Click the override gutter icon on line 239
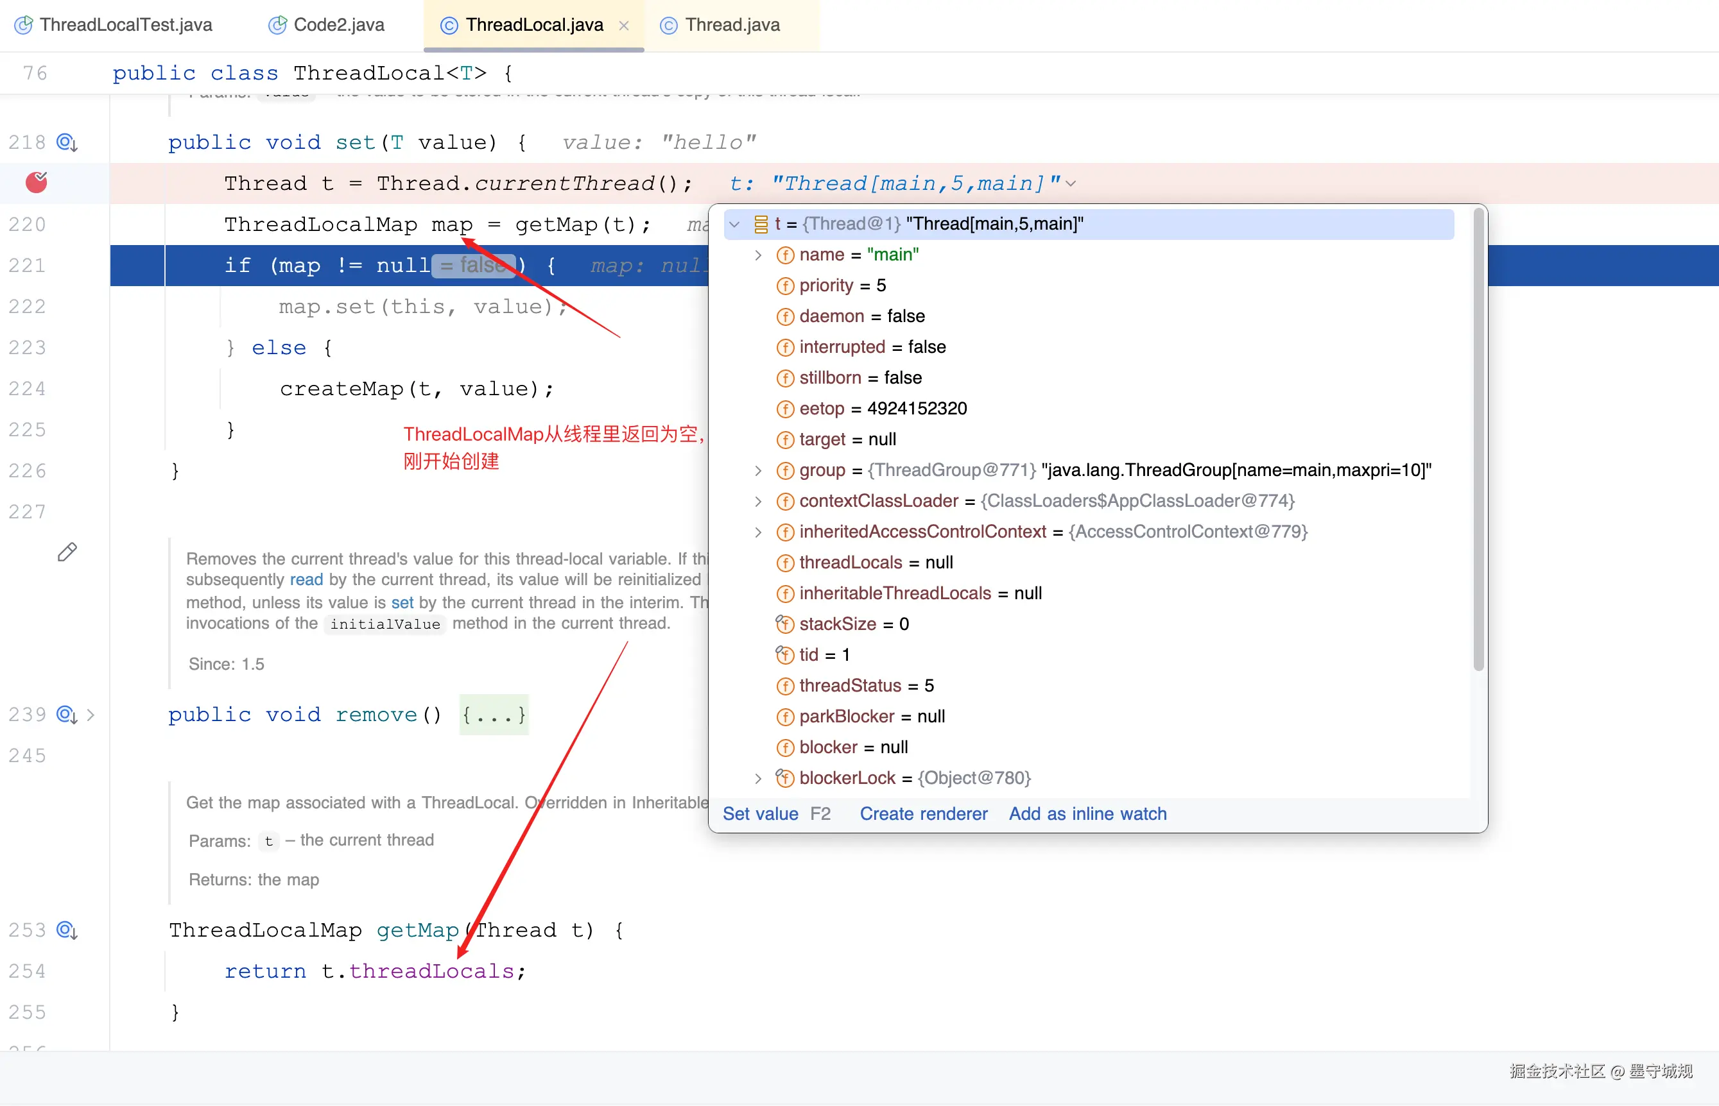The width and height of the screenshot is (1719, 1106). [x=67, y=715]
